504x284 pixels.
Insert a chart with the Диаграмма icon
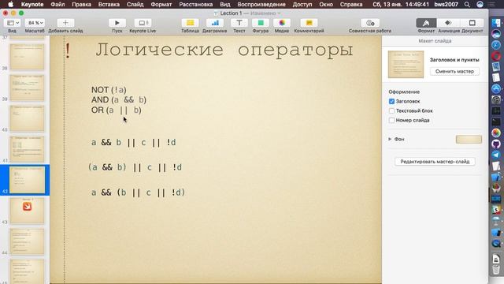point(215,23)
